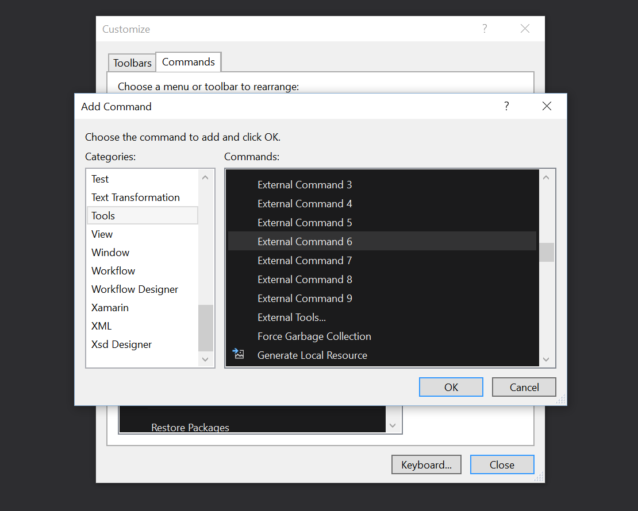Select the Tools category
The image size is (638, 511).
143,215
